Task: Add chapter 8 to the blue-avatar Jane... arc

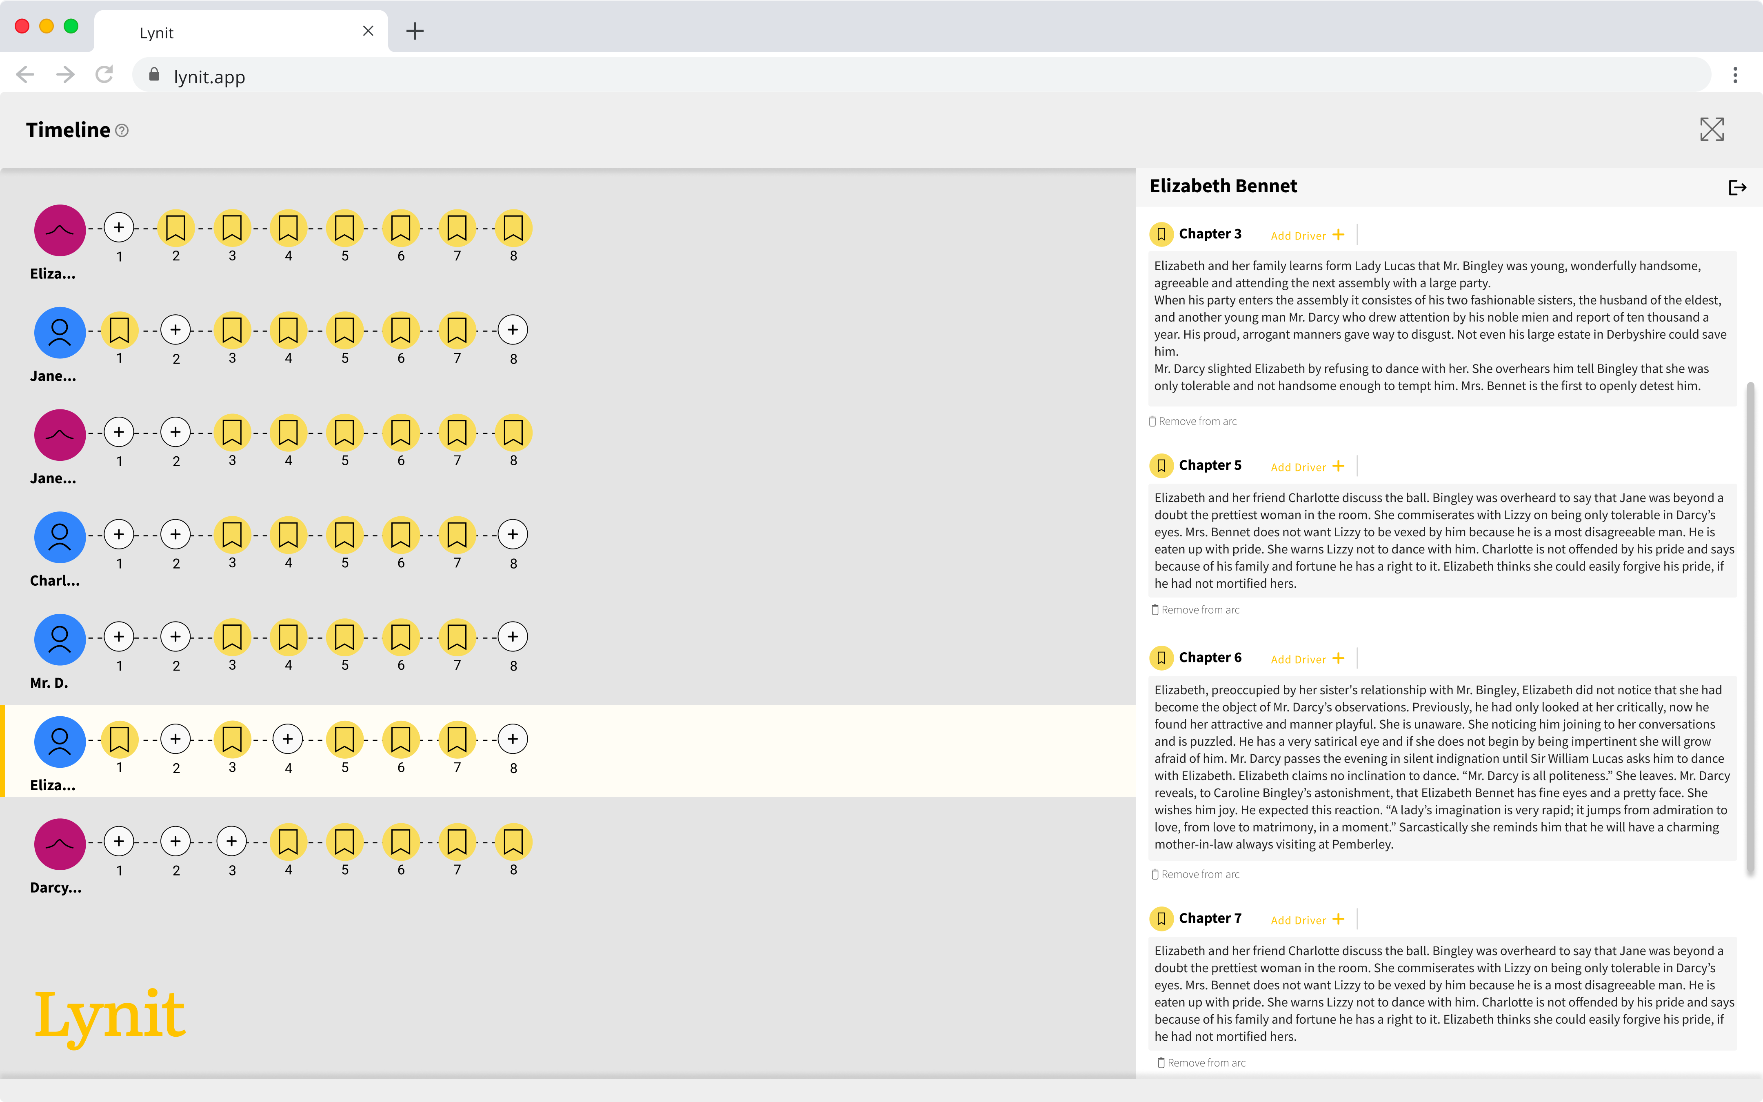Action: click(513, 330)
